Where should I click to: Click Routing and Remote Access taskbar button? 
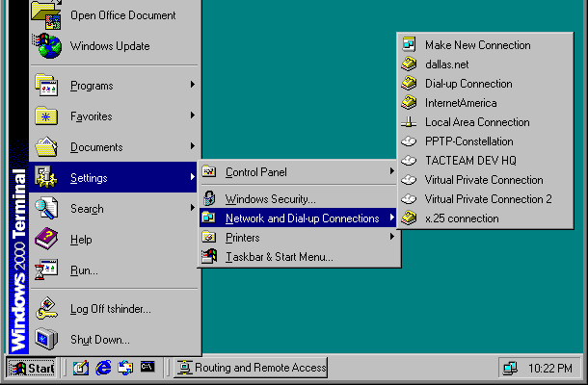click(251, 368)
